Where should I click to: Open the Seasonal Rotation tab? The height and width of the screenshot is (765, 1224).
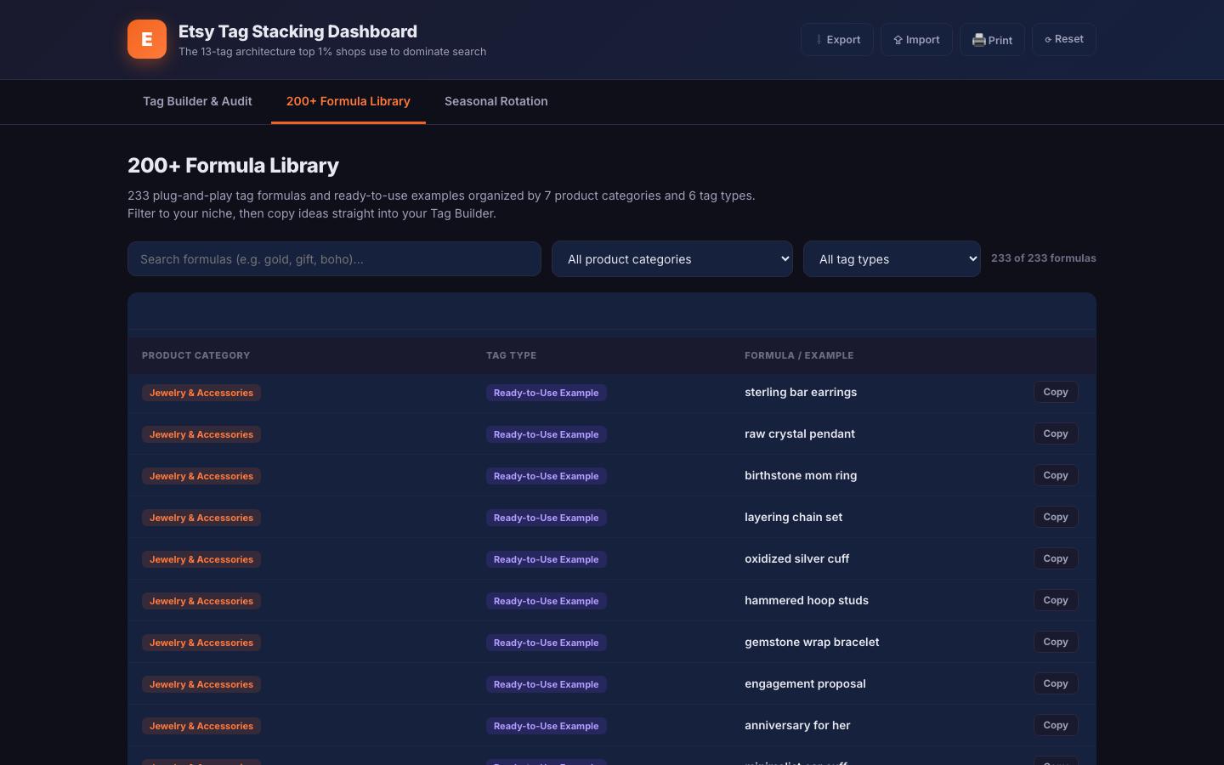(x=496, y=101)
